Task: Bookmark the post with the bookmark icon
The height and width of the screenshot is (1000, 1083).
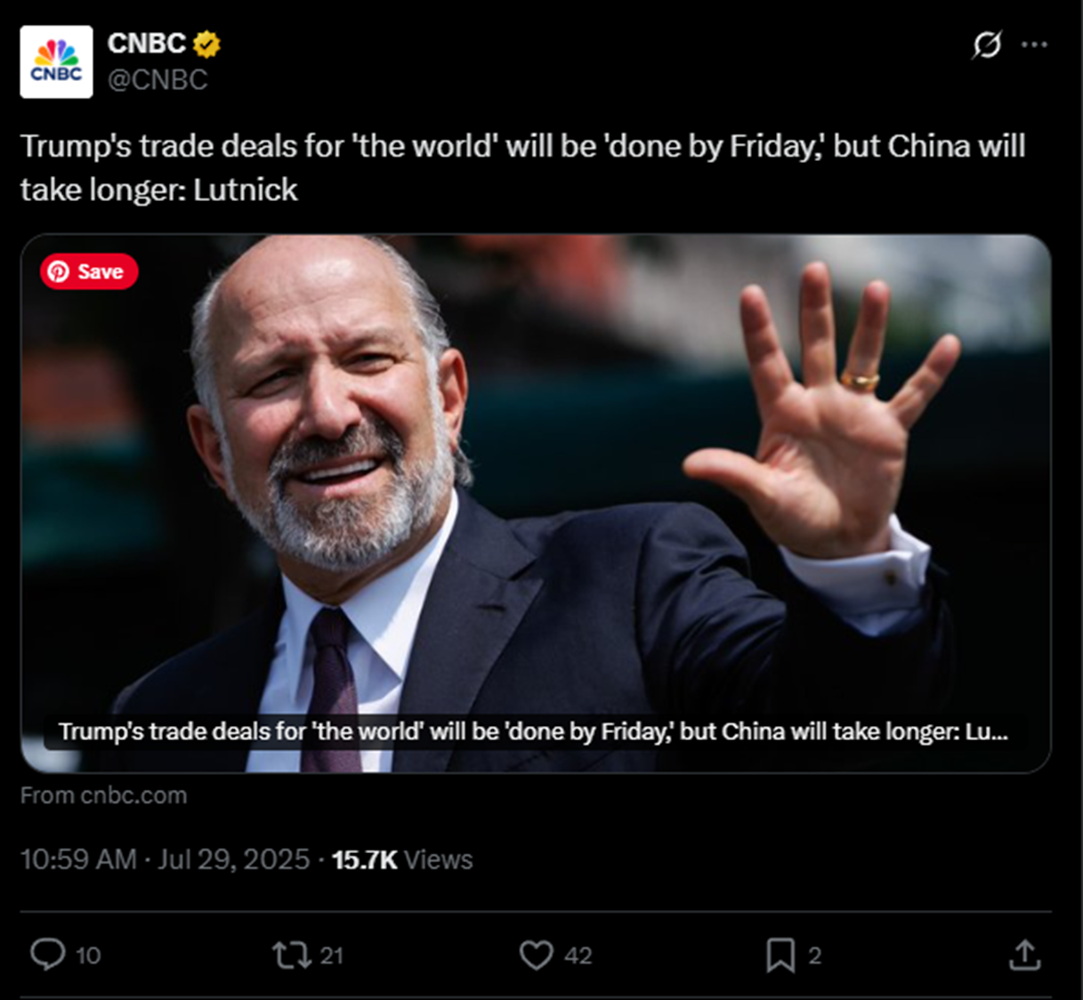Action: tap(780, 956)
